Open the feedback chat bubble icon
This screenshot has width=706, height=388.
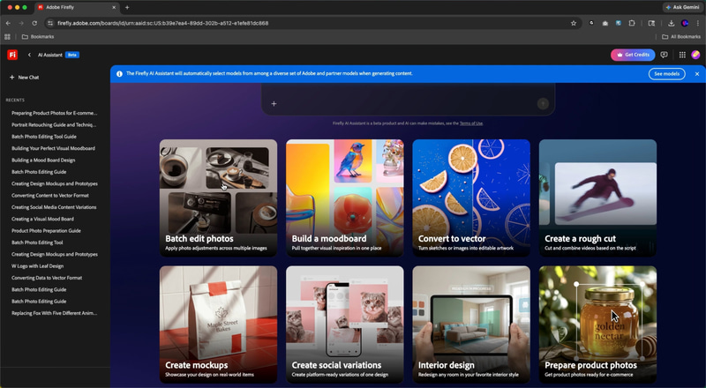coord(664,55)
